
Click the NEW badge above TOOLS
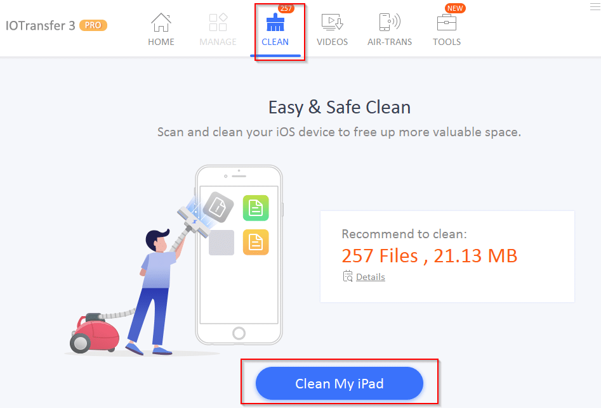(455, 8)
